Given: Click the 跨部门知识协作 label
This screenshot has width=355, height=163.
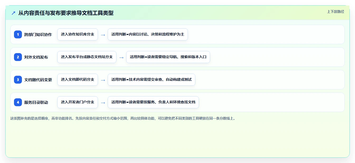Looking at the screenshot, I should (x=38, y=34).
